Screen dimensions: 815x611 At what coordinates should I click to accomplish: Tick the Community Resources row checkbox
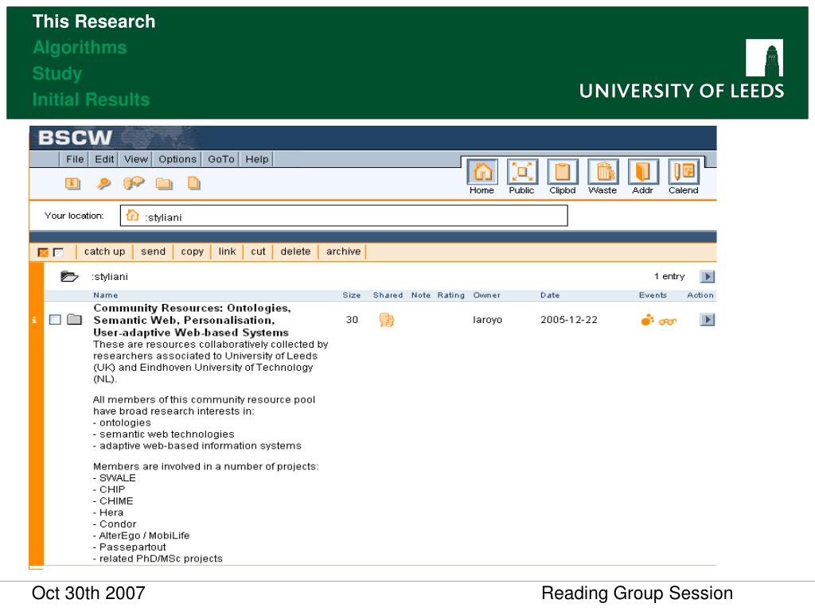55,320
